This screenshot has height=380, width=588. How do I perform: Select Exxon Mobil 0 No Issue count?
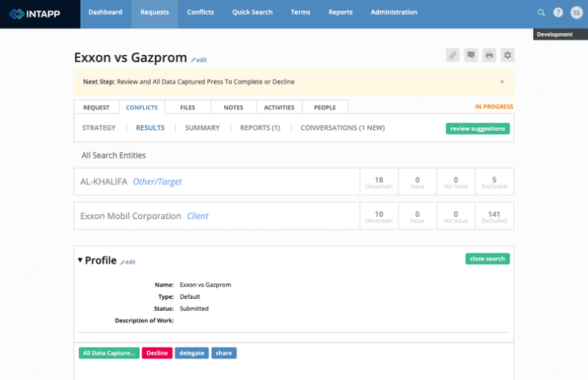(456, 216)
